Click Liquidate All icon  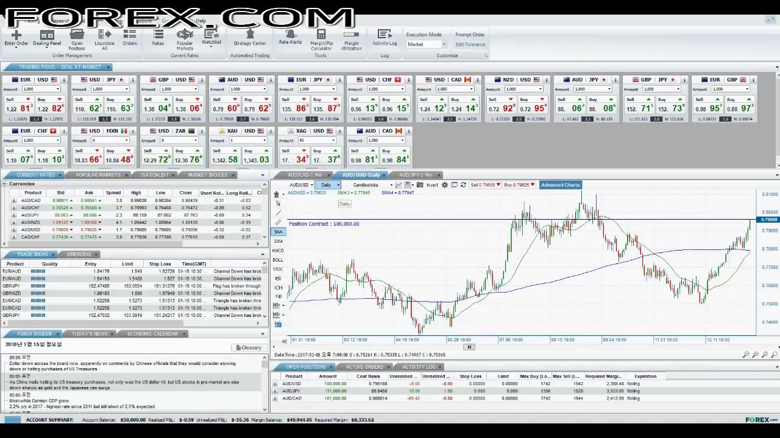104,40
